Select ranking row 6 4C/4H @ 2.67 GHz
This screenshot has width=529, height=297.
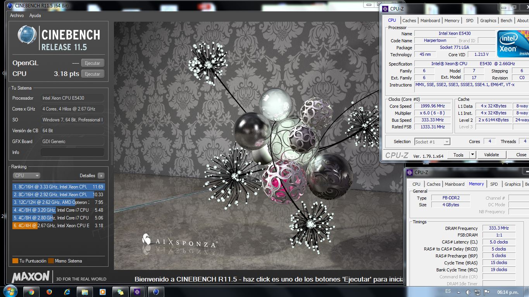tap(59, 226)
